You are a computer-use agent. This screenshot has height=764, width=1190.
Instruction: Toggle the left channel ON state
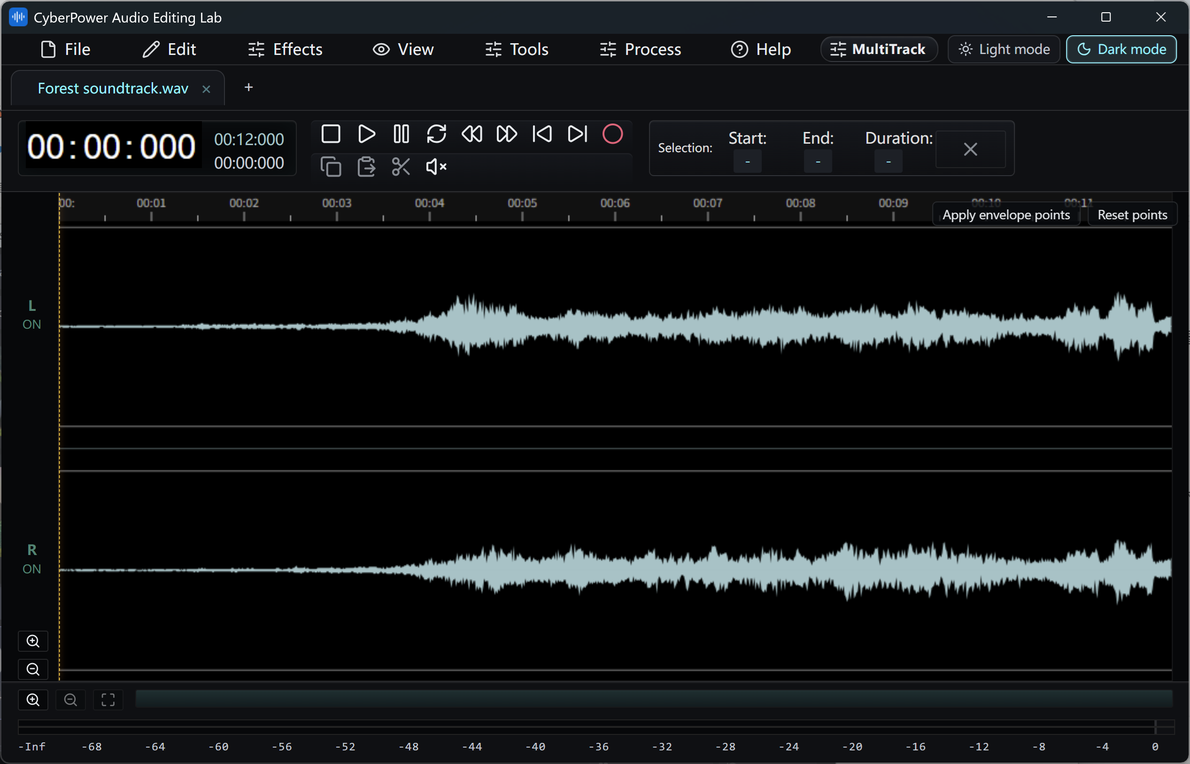[32, 324]
